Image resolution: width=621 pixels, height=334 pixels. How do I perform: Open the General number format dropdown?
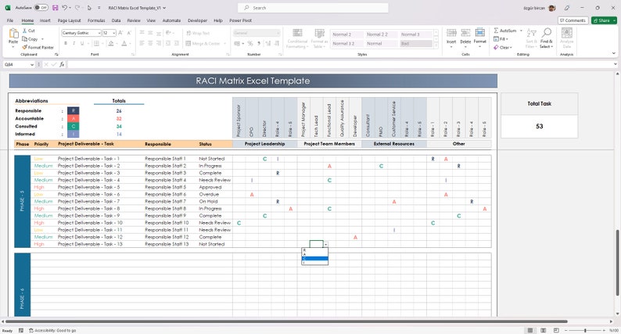pyautogui.click(x=278, y=33)
